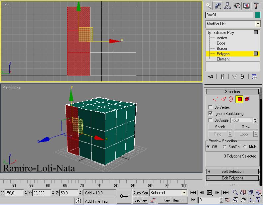Image resolution: width=263 pixels, height=205 pixels.
Task: Click Remove Modifier from stack icon
Action: pos(242,77)
